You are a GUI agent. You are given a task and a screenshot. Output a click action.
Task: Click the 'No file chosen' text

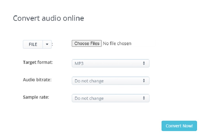[x=117, y=43]
